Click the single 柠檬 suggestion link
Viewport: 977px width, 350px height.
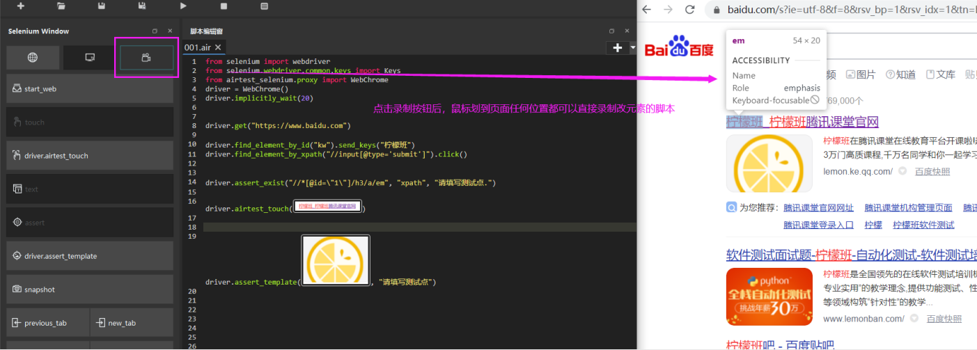coord(873,225)
